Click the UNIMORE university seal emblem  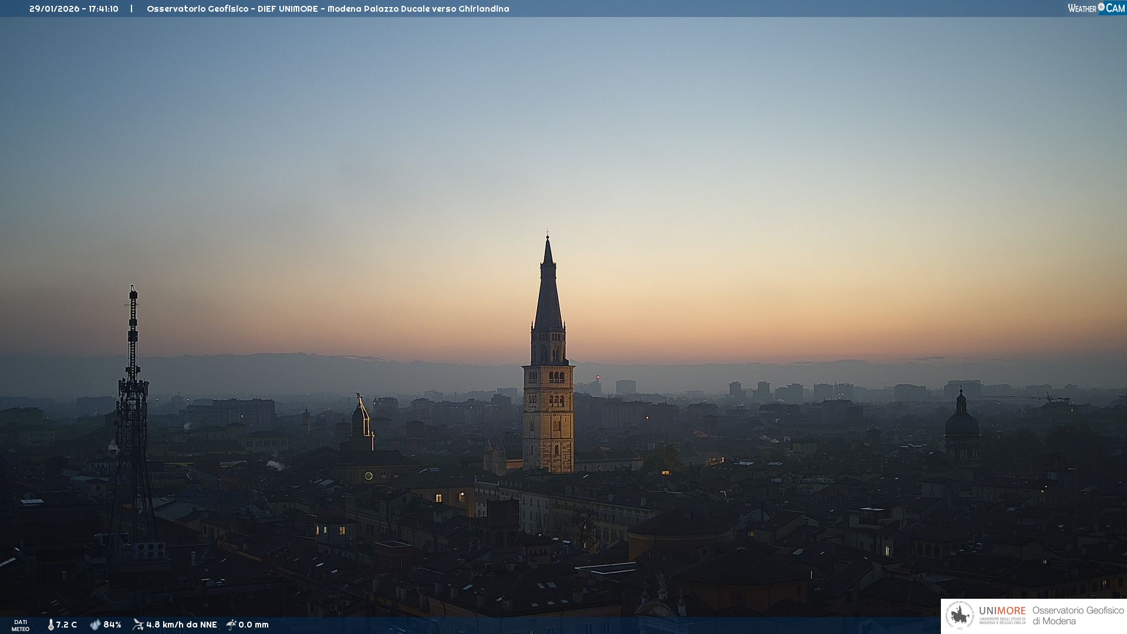tap(960, 616)
